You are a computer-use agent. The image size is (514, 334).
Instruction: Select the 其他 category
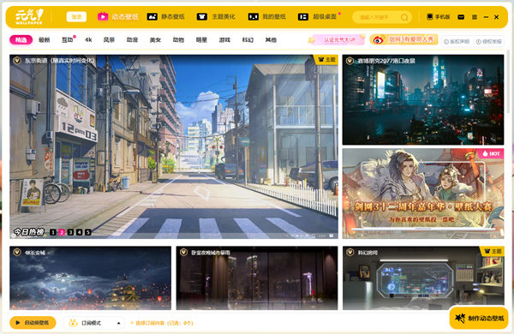271,40
